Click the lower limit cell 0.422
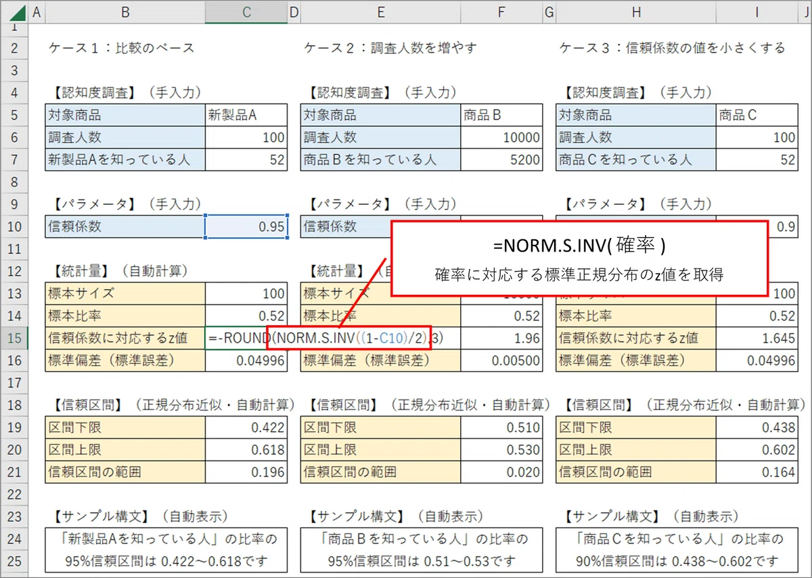812x578 pixels. point(246,427)
